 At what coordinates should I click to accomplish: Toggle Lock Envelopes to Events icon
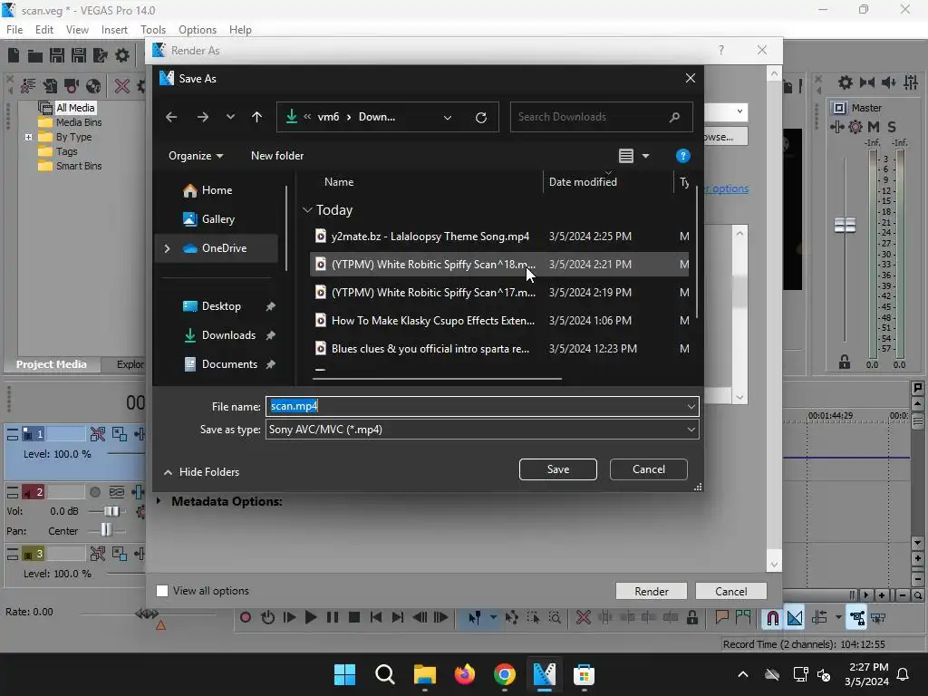tap(857, 618)
